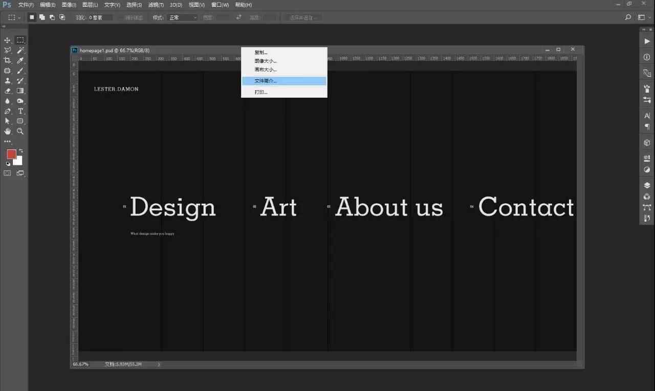Choose 画布大小... from the context menu
This screenshot has height=391, width=655.
point(284,70)
